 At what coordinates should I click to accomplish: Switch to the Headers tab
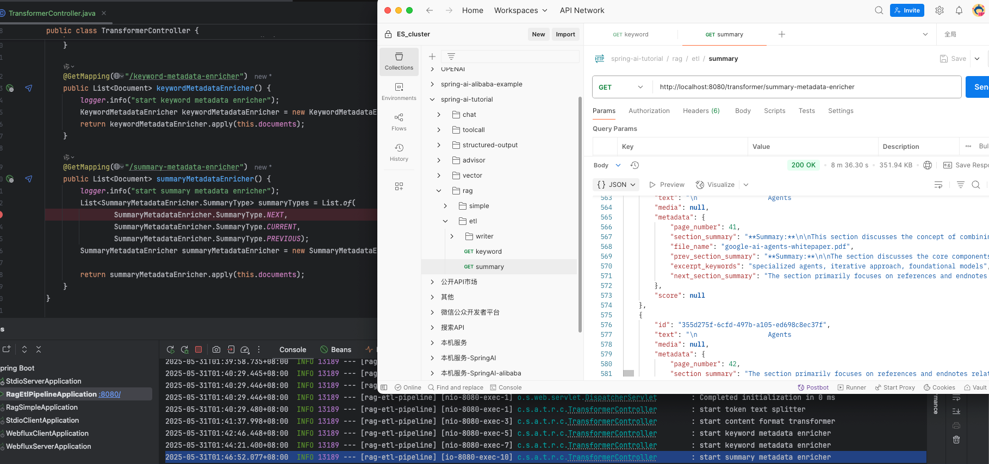701,111
